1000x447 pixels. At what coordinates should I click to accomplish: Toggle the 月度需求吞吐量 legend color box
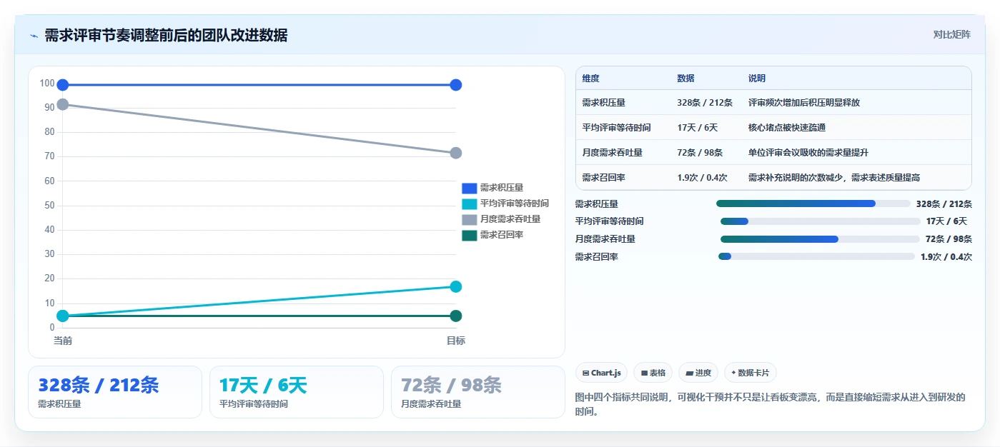[469, 220]
